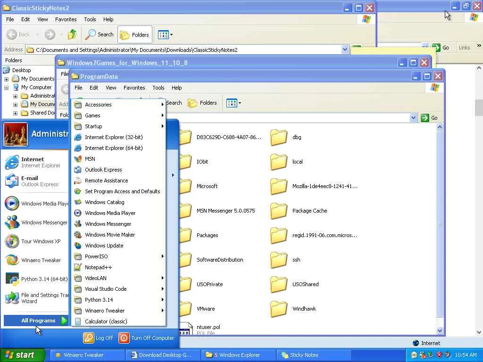Click All Programs button
483x362 pixels.
click(x=36, y=321)
